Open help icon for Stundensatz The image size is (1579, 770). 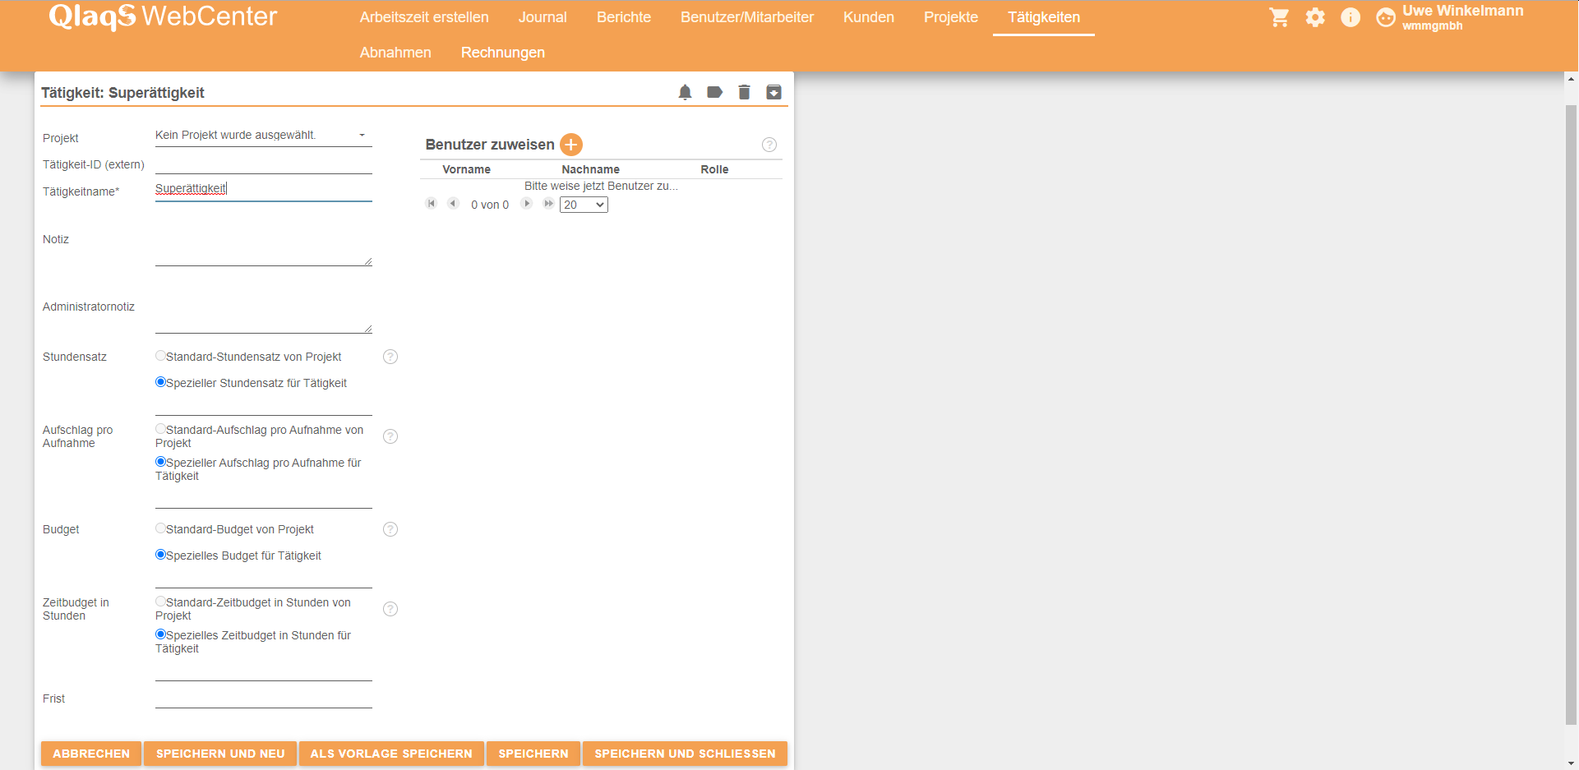[x=390, y=357]
